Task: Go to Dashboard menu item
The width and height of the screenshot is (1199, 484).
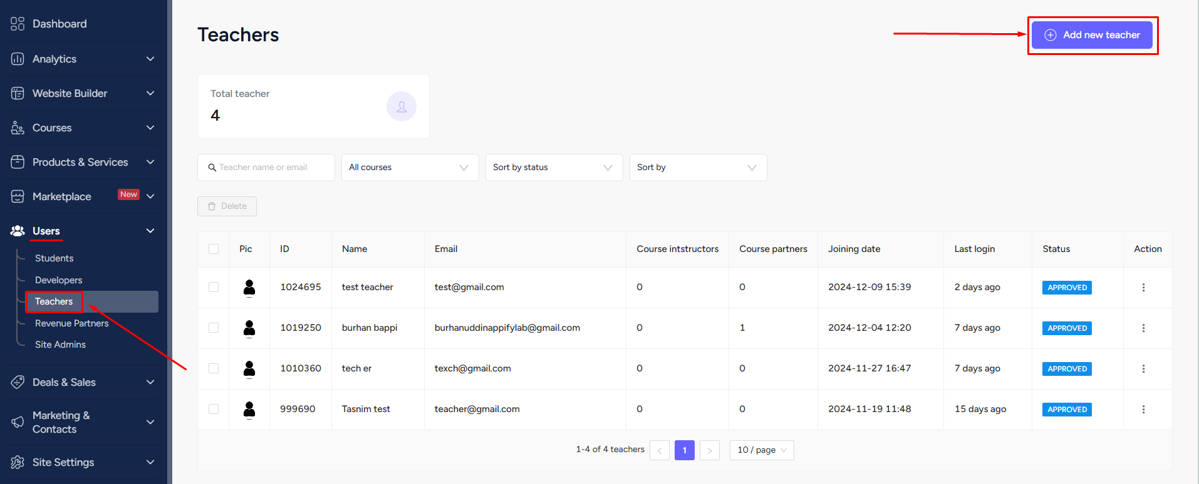Action: [60, 24]
